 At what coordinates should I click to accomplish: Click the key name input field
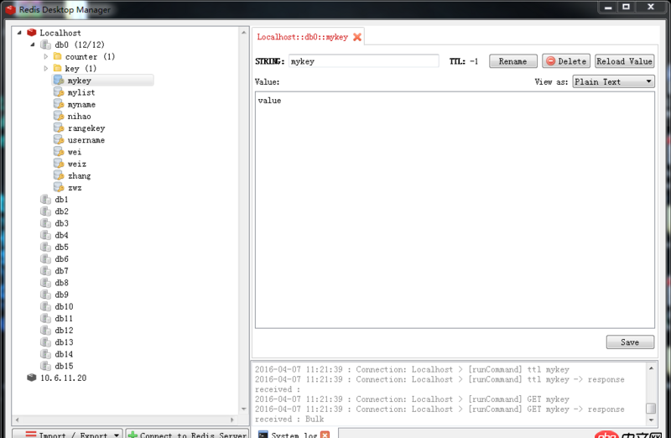pyautogui.click(x=364, y=61)
